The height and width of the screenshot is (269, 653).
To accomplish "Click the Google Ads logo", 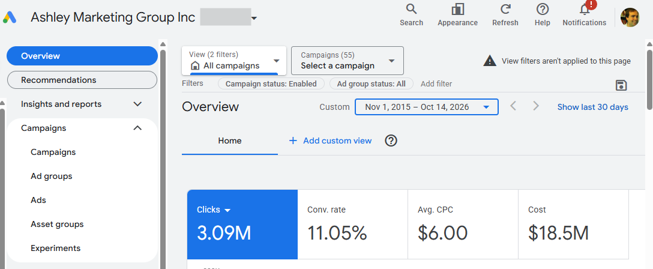I will pyautogui.click(x=9, y=17).
